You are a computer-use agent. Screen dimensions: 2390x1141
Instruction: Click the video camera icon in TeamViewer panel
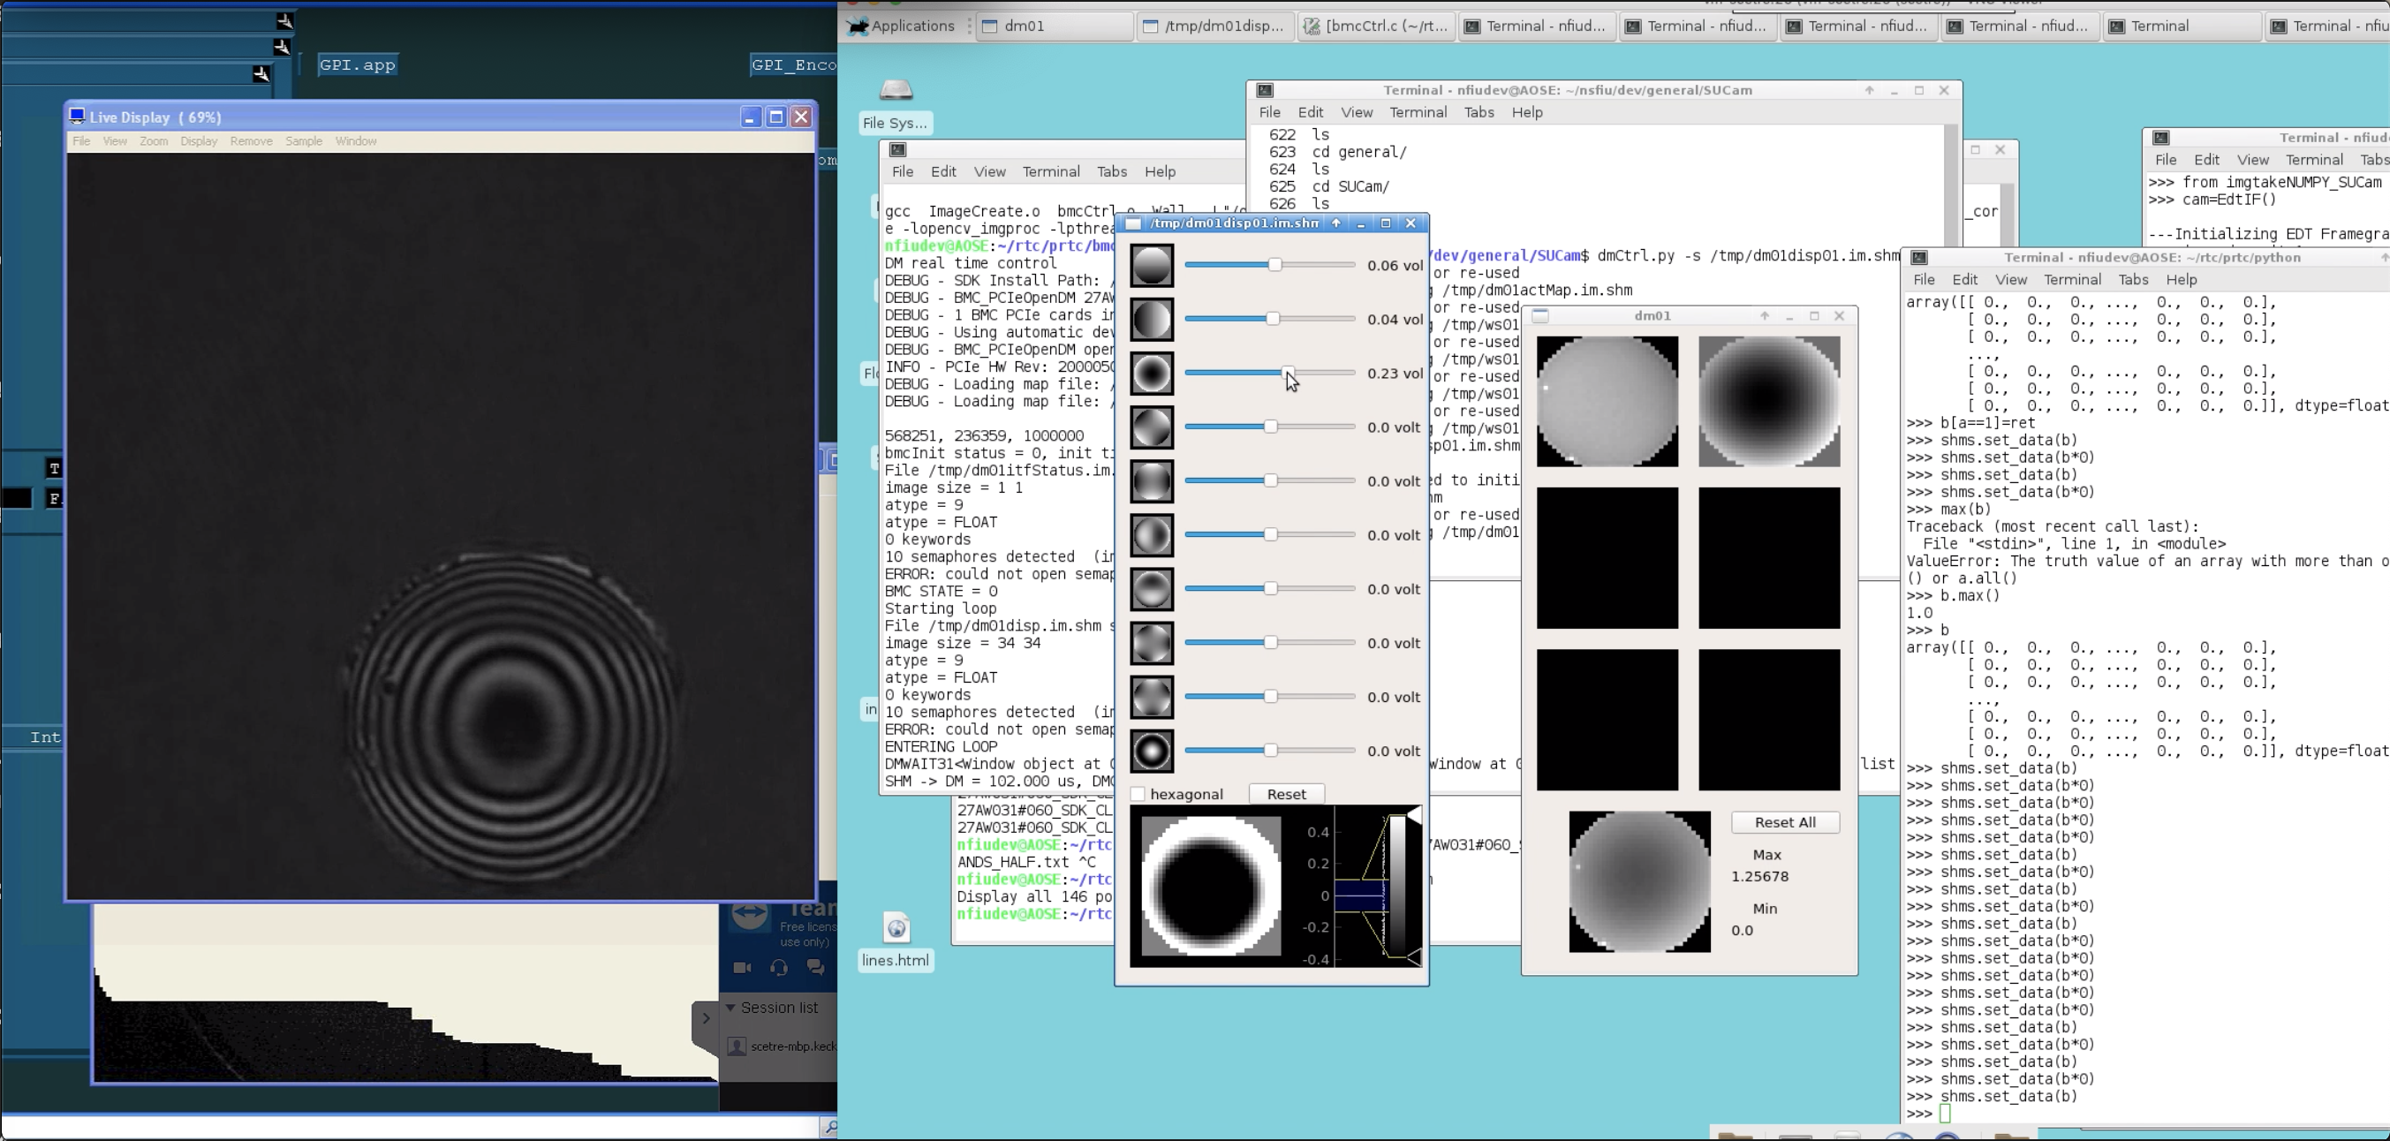(x=742, y=968)
